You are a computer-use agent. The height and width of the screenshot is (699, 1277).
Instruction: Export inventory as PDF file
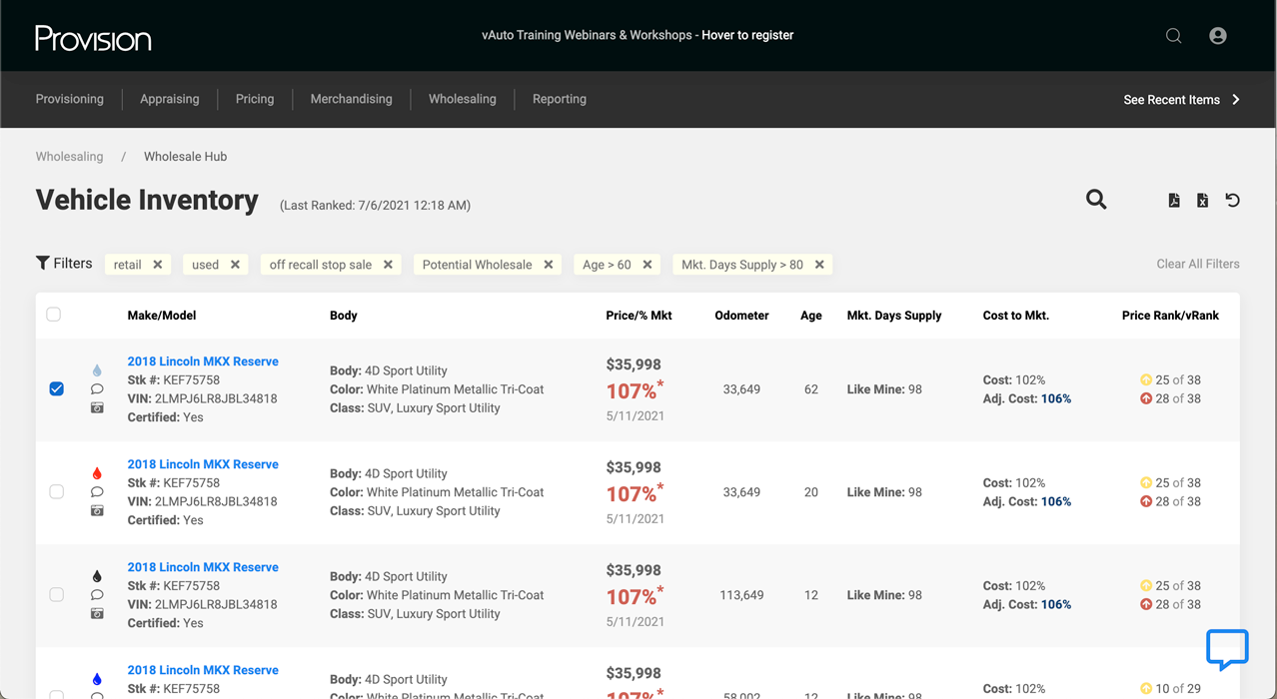1174,201
